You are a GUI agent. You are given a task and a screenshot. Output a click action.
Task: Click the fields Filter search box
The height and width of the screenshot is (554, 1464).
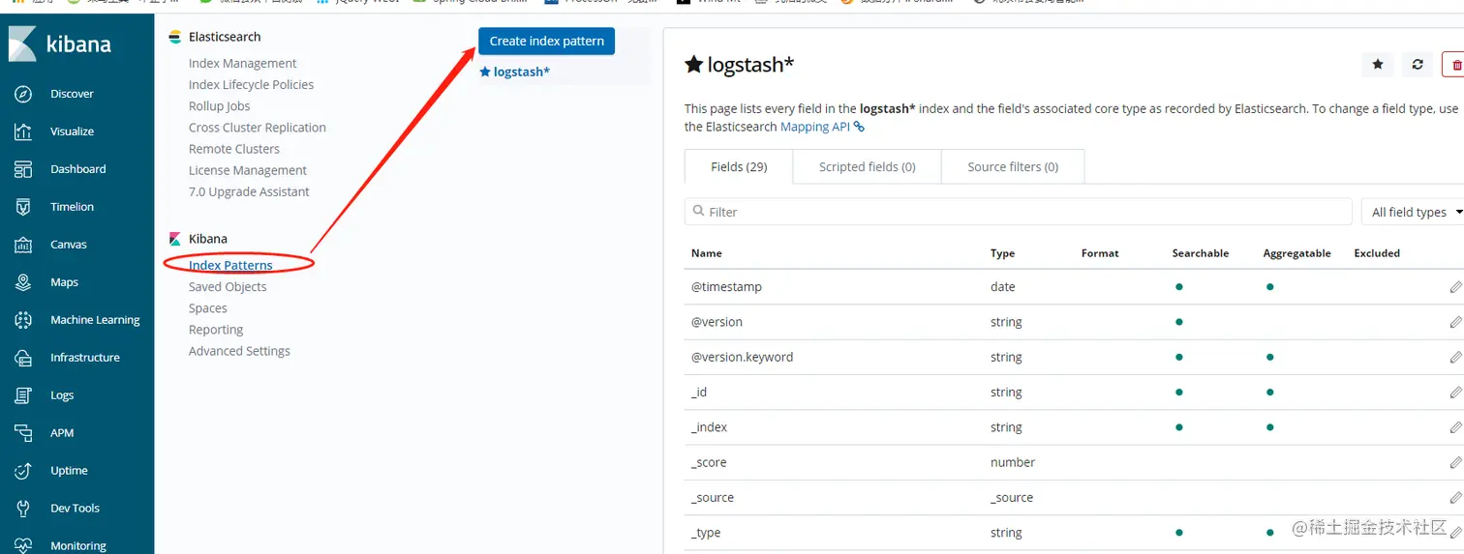point(1017,212)
